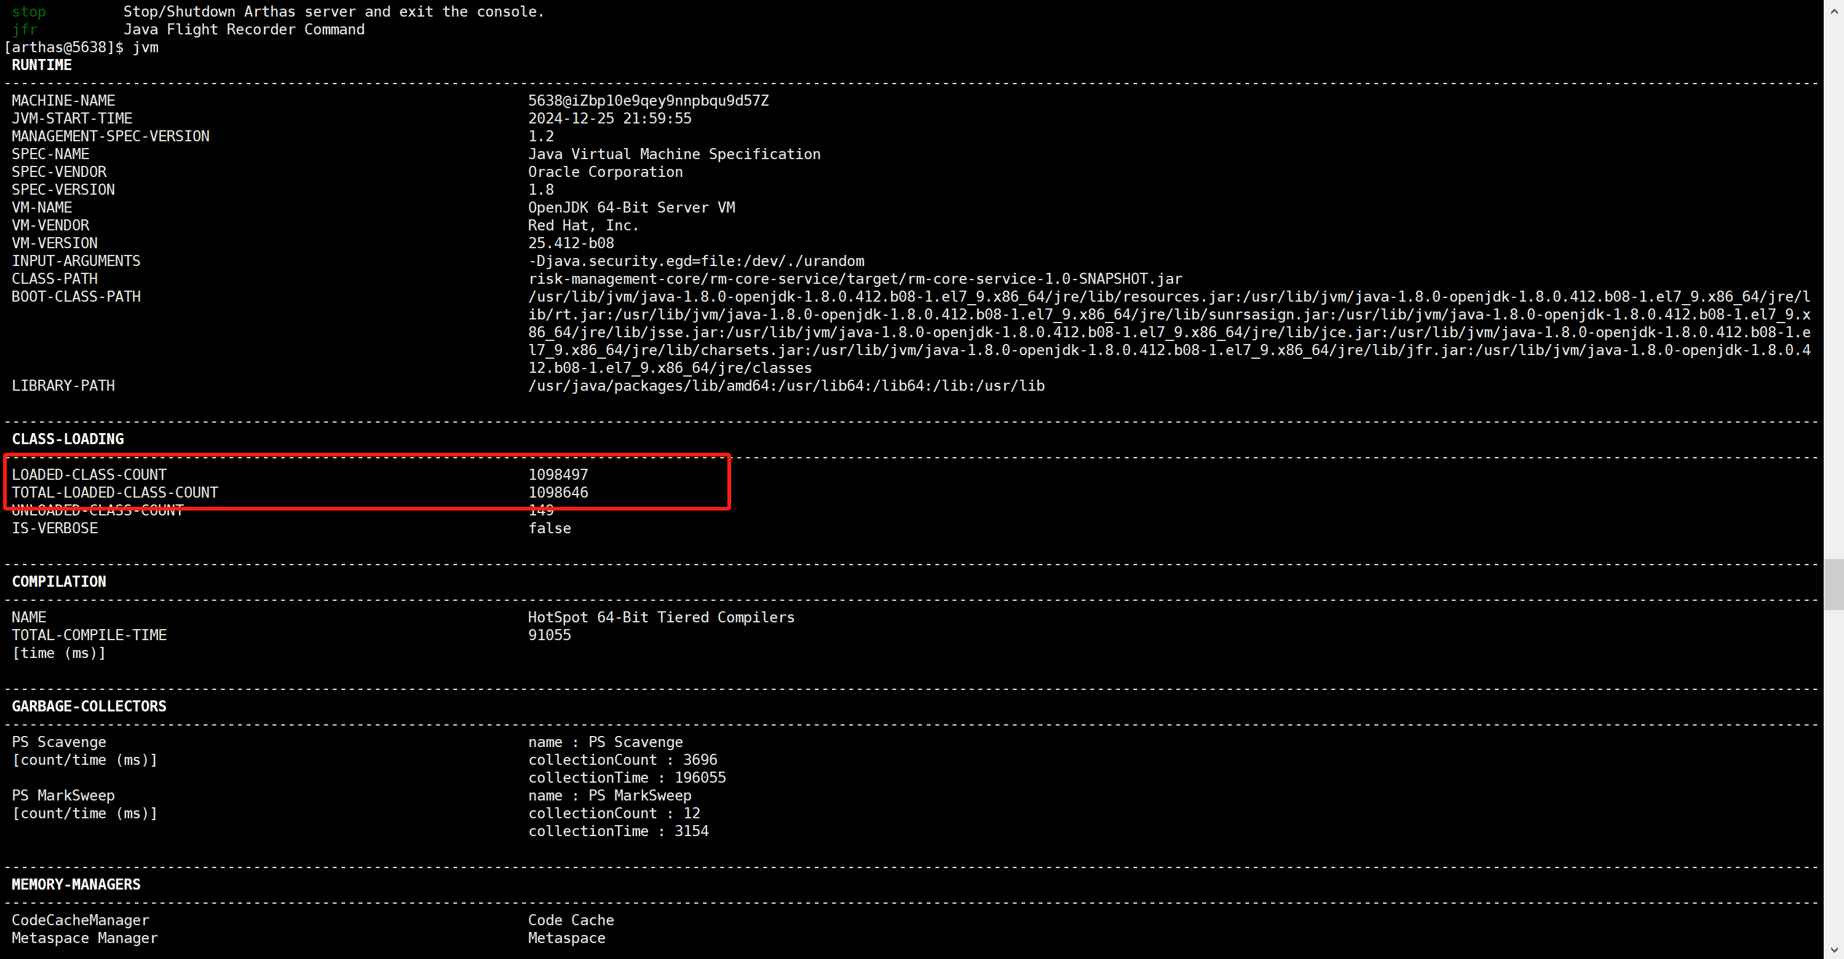Image resolution: width=1844 pixels, height=959 pixels.
Task: Click the CLASS-LOADING section header
Action: (x=67, y=439)
